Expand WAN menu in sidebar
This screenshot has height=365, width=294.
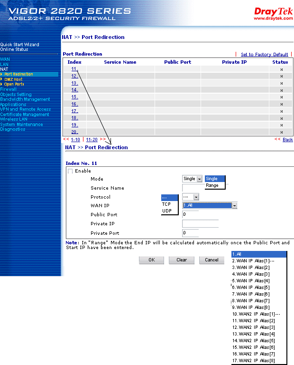(5, 59)
